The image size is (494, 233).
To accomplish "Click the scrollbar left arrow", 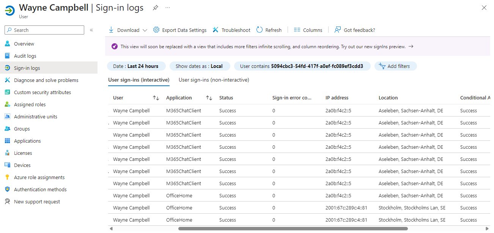I will tap(111, 228).
